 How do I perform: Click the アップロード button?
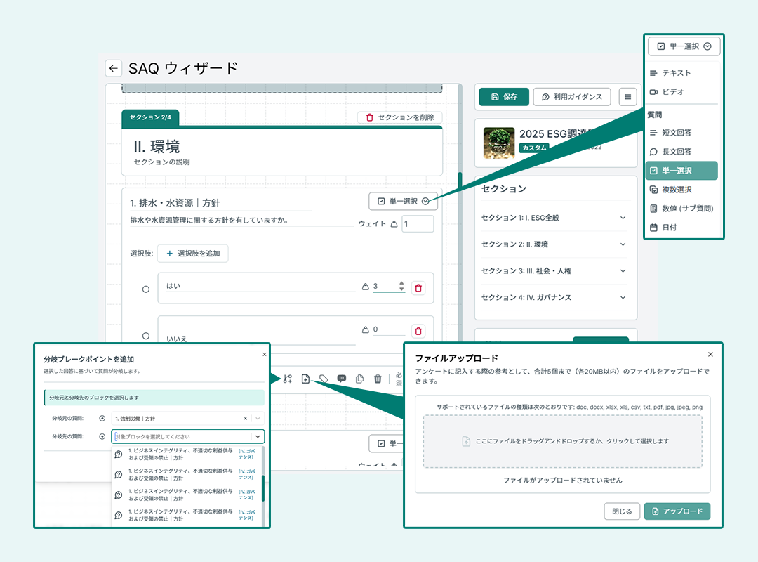pyautogui.click(x=677, y=511)
